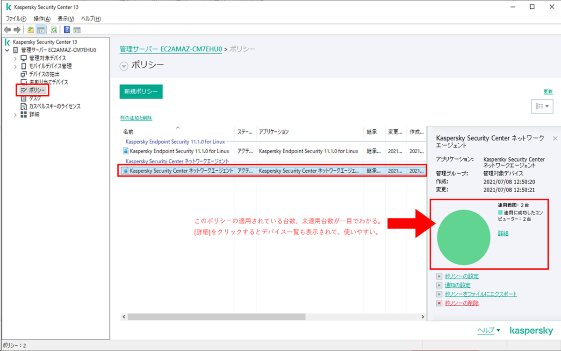Click the horizontal scrollbar thumb of policy list
561x351 pixels.
216,316
